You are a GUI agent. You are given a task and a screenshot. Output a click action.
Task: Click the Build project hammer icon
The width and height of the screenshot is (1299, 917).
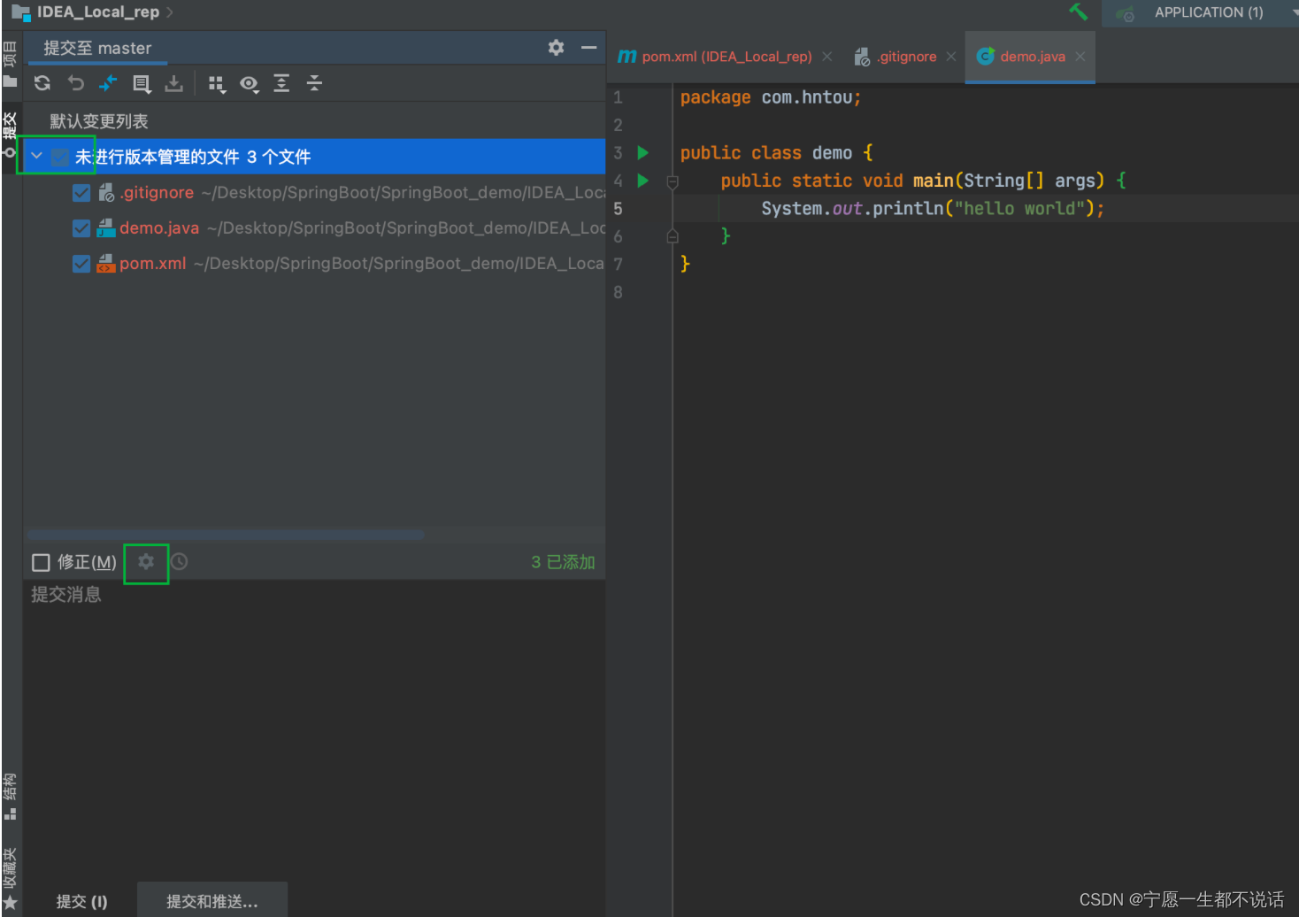[1078, 12]
